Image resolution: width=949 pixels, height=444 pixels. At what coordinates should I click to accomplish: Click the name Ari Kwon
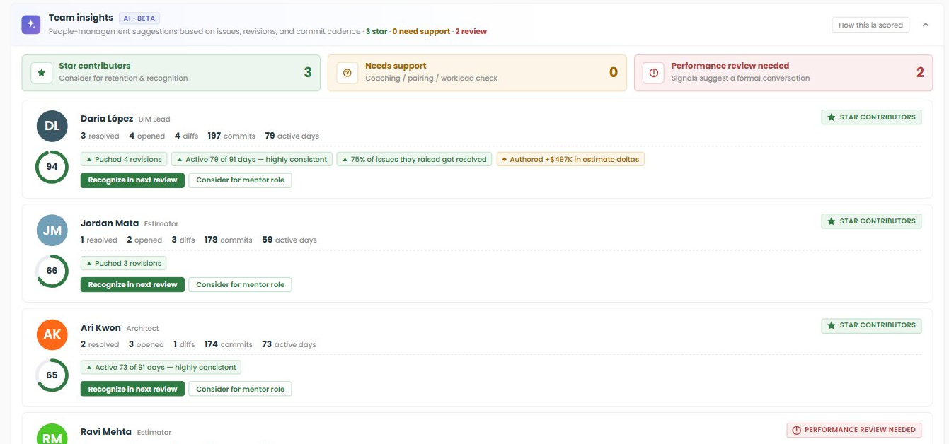coord(100,327)
